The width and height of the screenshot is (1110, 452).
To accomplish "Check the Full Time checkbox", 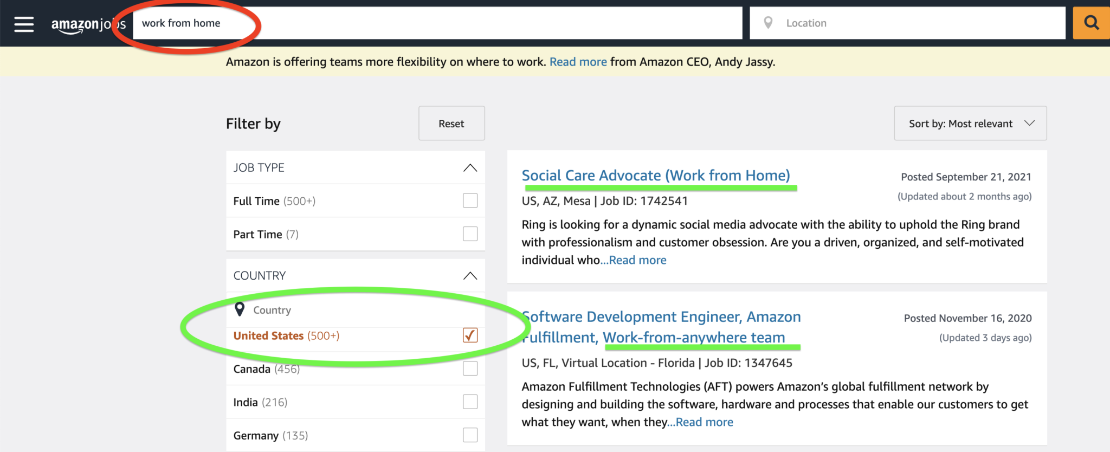I will (470, 201).
